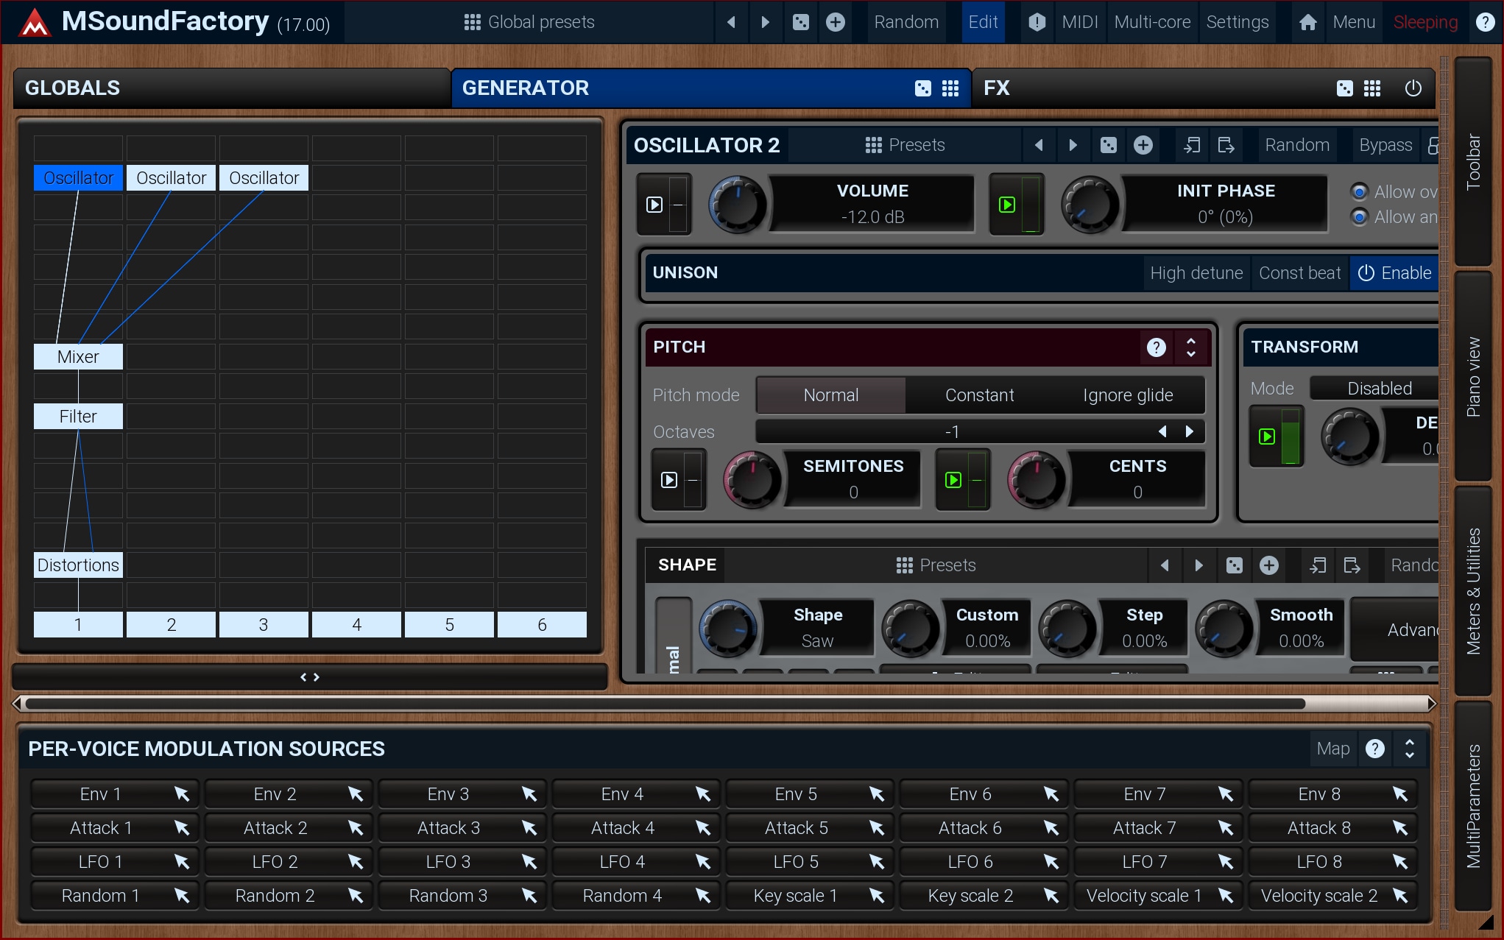The width and height of the screenshot is (1504, 940).
Task: Click the Env 1 map arrow icon
Action: [182, 794]
